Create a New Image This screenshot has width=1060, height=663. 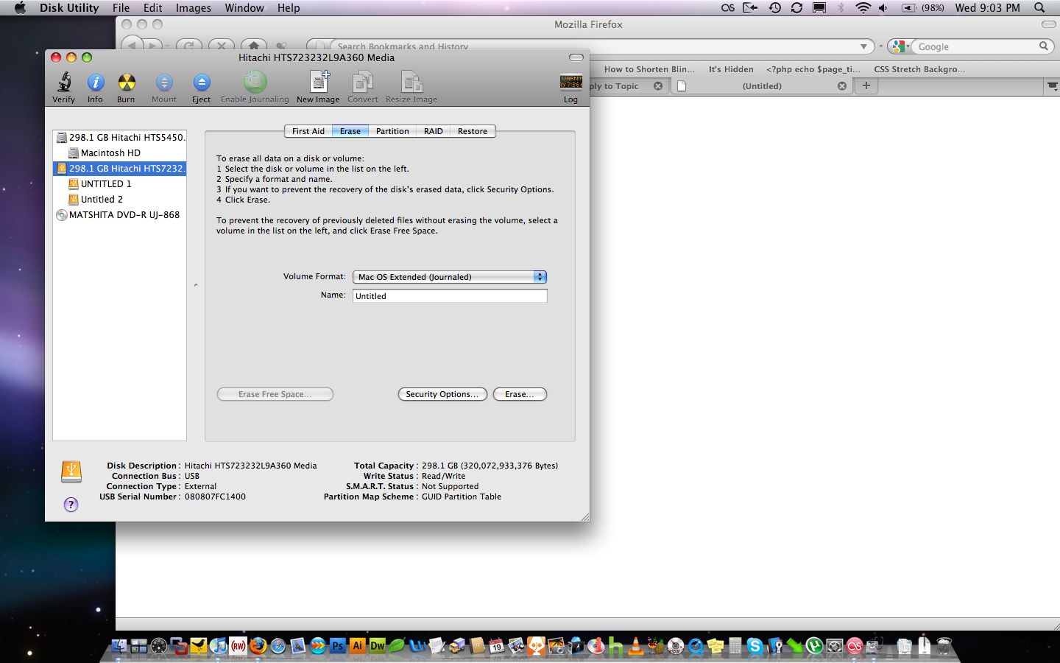319,82
